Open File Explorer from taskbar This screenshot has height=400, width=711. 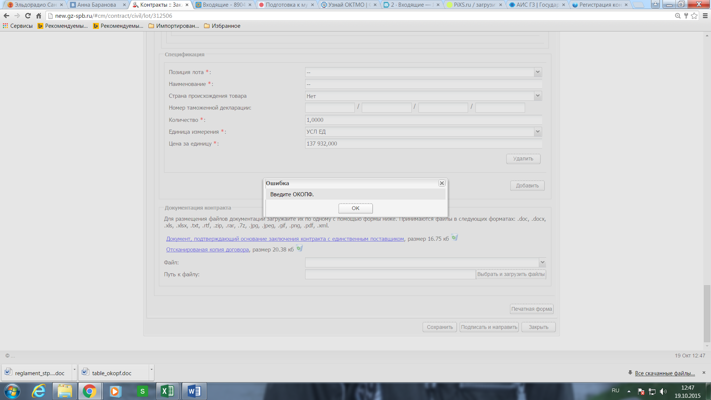(65, 391)
